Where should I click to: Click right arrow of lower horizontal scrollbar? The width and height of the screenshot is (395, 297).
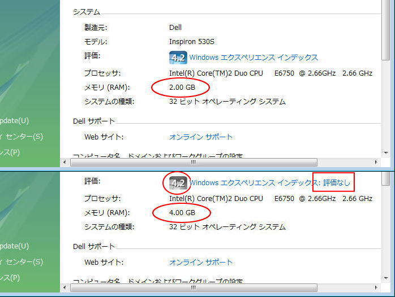[376, 287]
